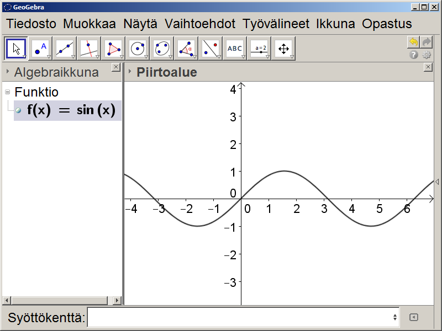Open the Työvälineet menu
This screenshot has height=331, width=442.
tap(276, 24)
